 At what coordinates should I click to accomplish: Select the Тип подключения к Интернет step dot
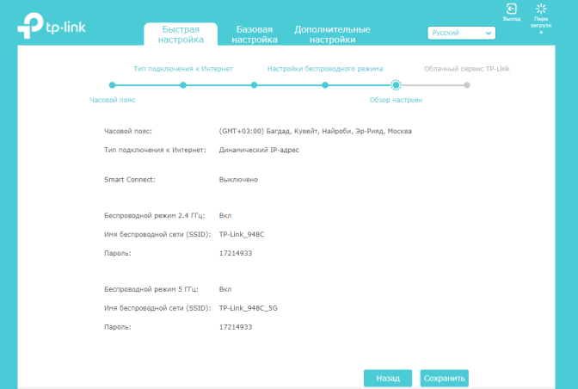tap(183, 85)
